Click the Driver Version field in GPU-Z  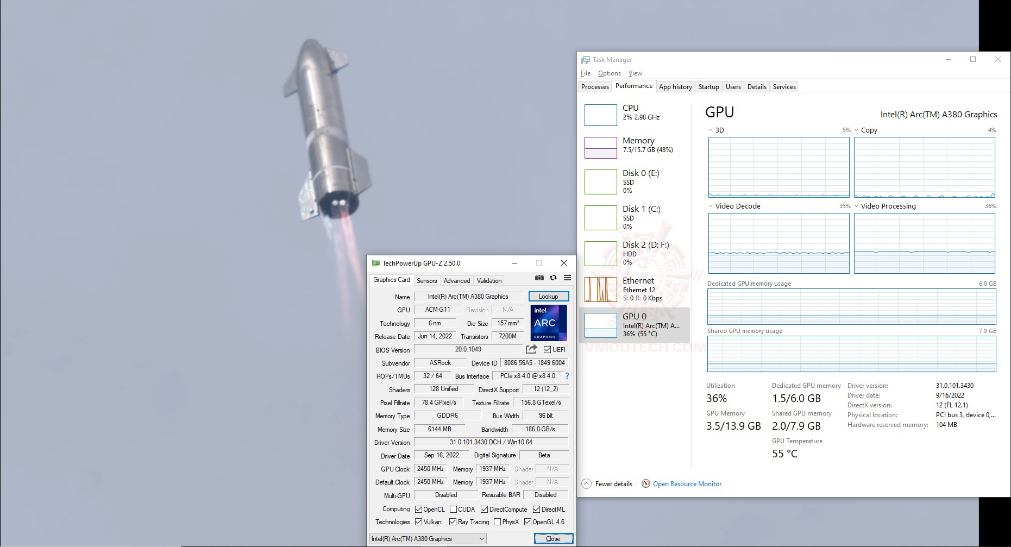pyautogui.click(x=491, y=442)
